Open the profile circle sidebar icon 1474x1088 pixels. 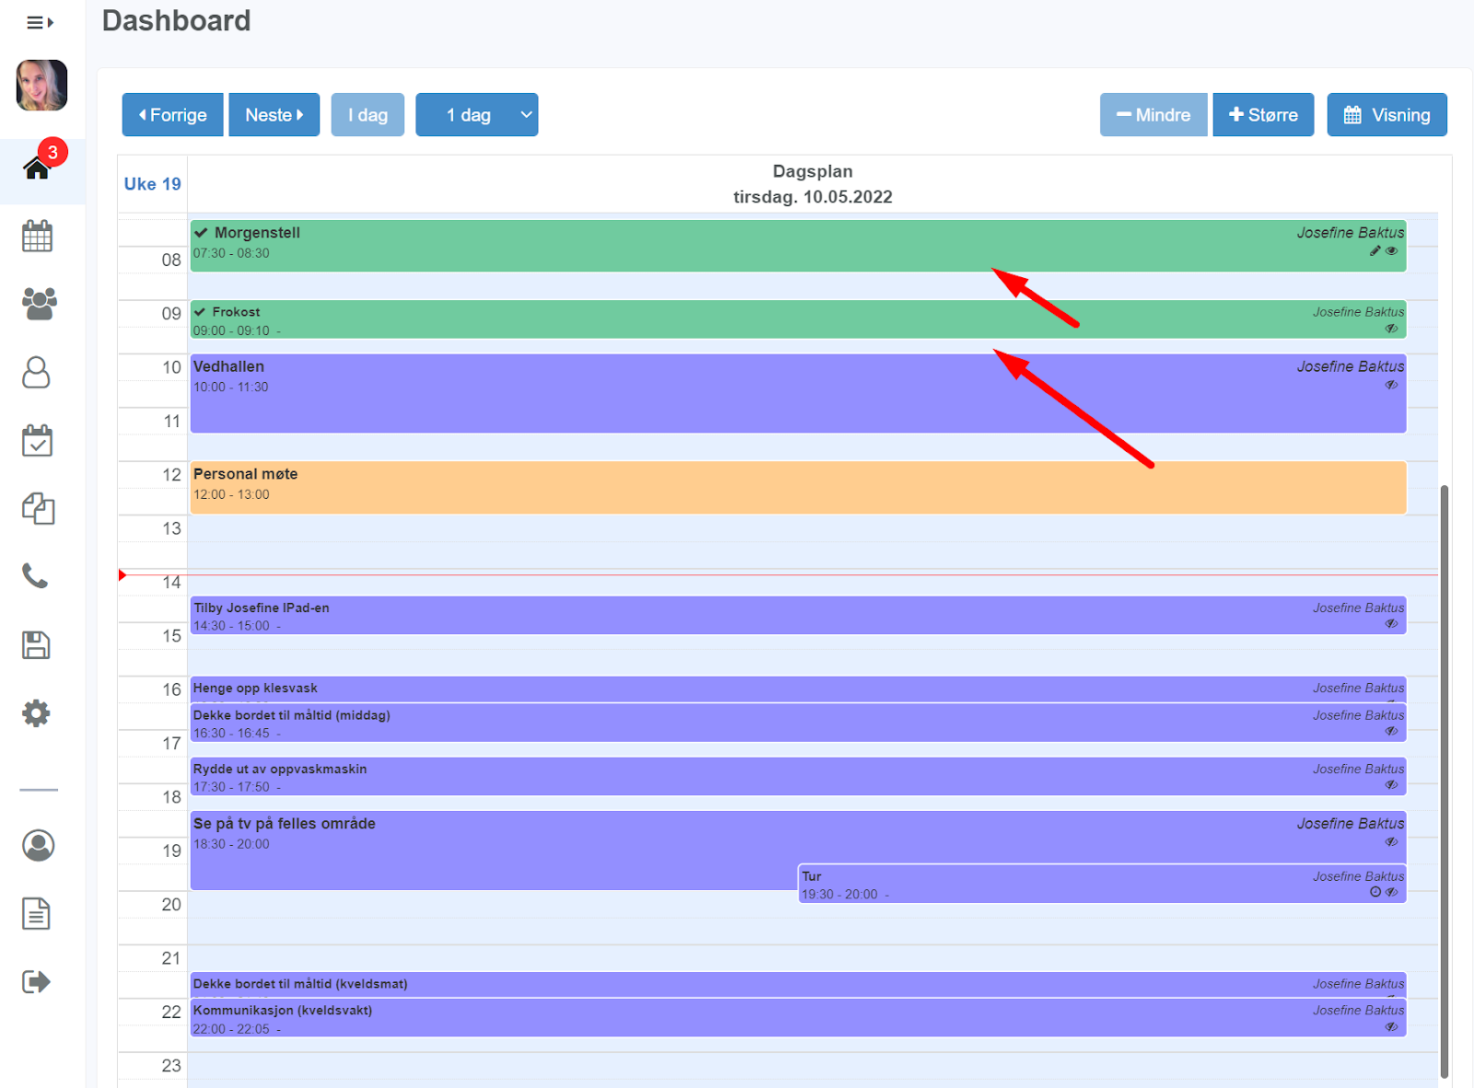pos(38,845)
